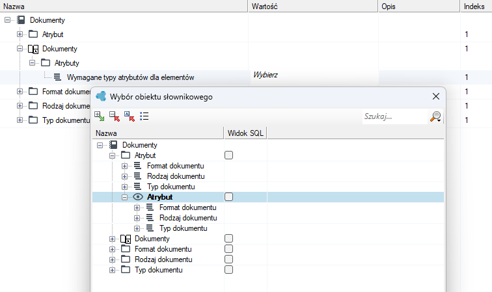The height and width of the screenshot is (292, 492).
Task: Click the cloud logo icon in dialog title
Action: click(101, 96)
